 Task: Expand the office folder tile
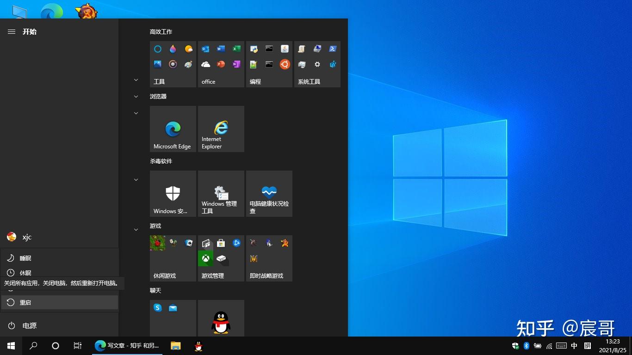point(221,64)
